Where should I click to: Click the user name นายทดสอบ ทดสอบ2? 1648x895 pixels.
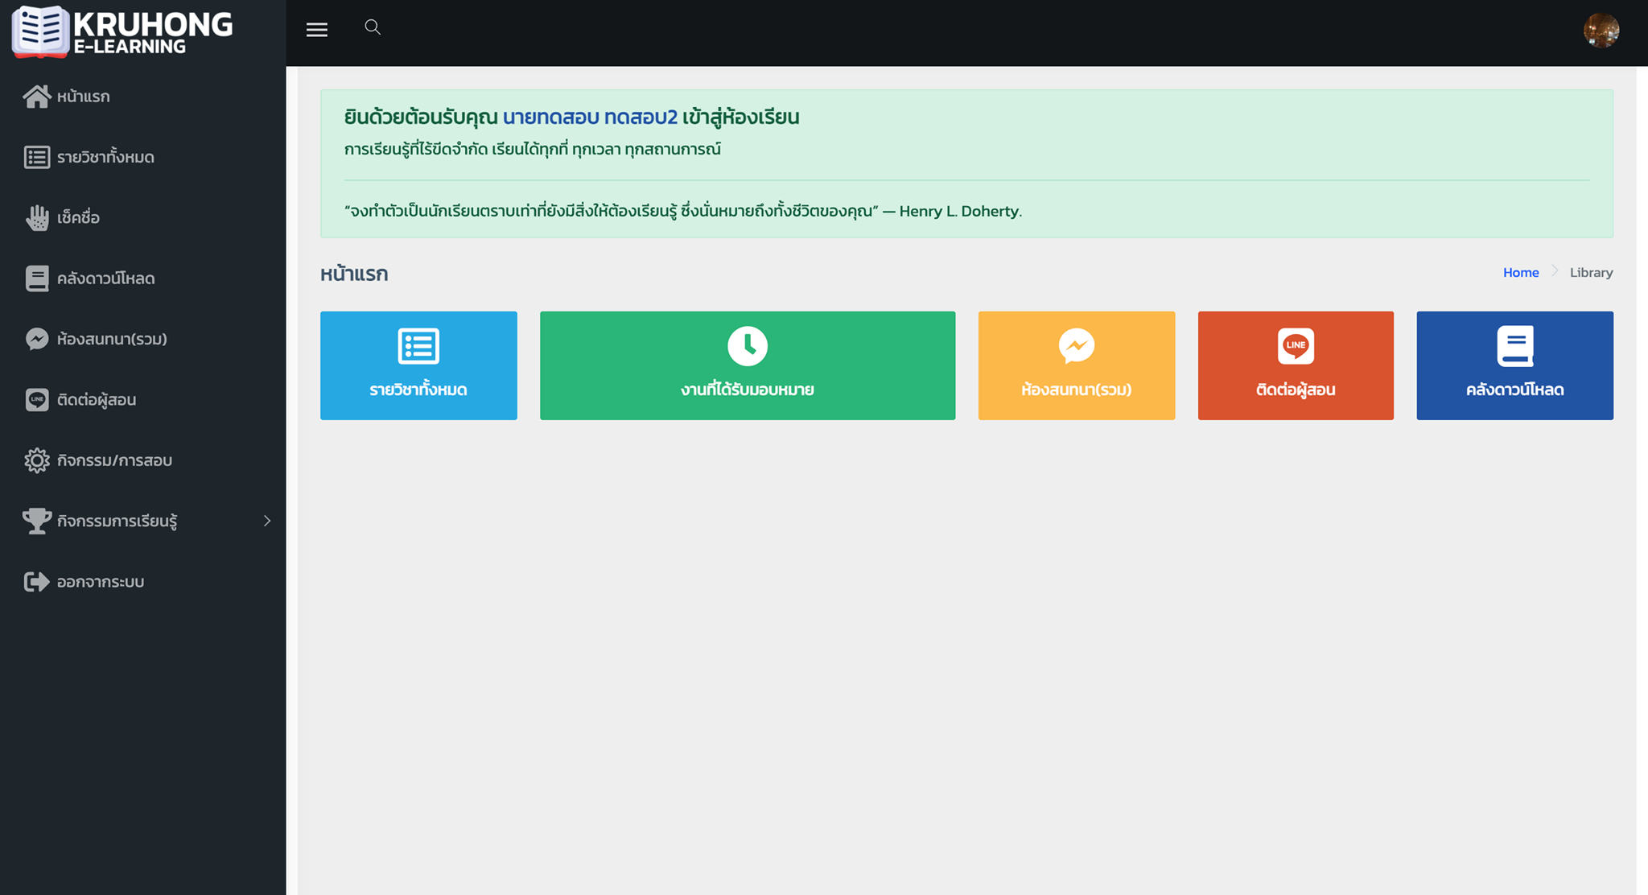pos(590,118)
